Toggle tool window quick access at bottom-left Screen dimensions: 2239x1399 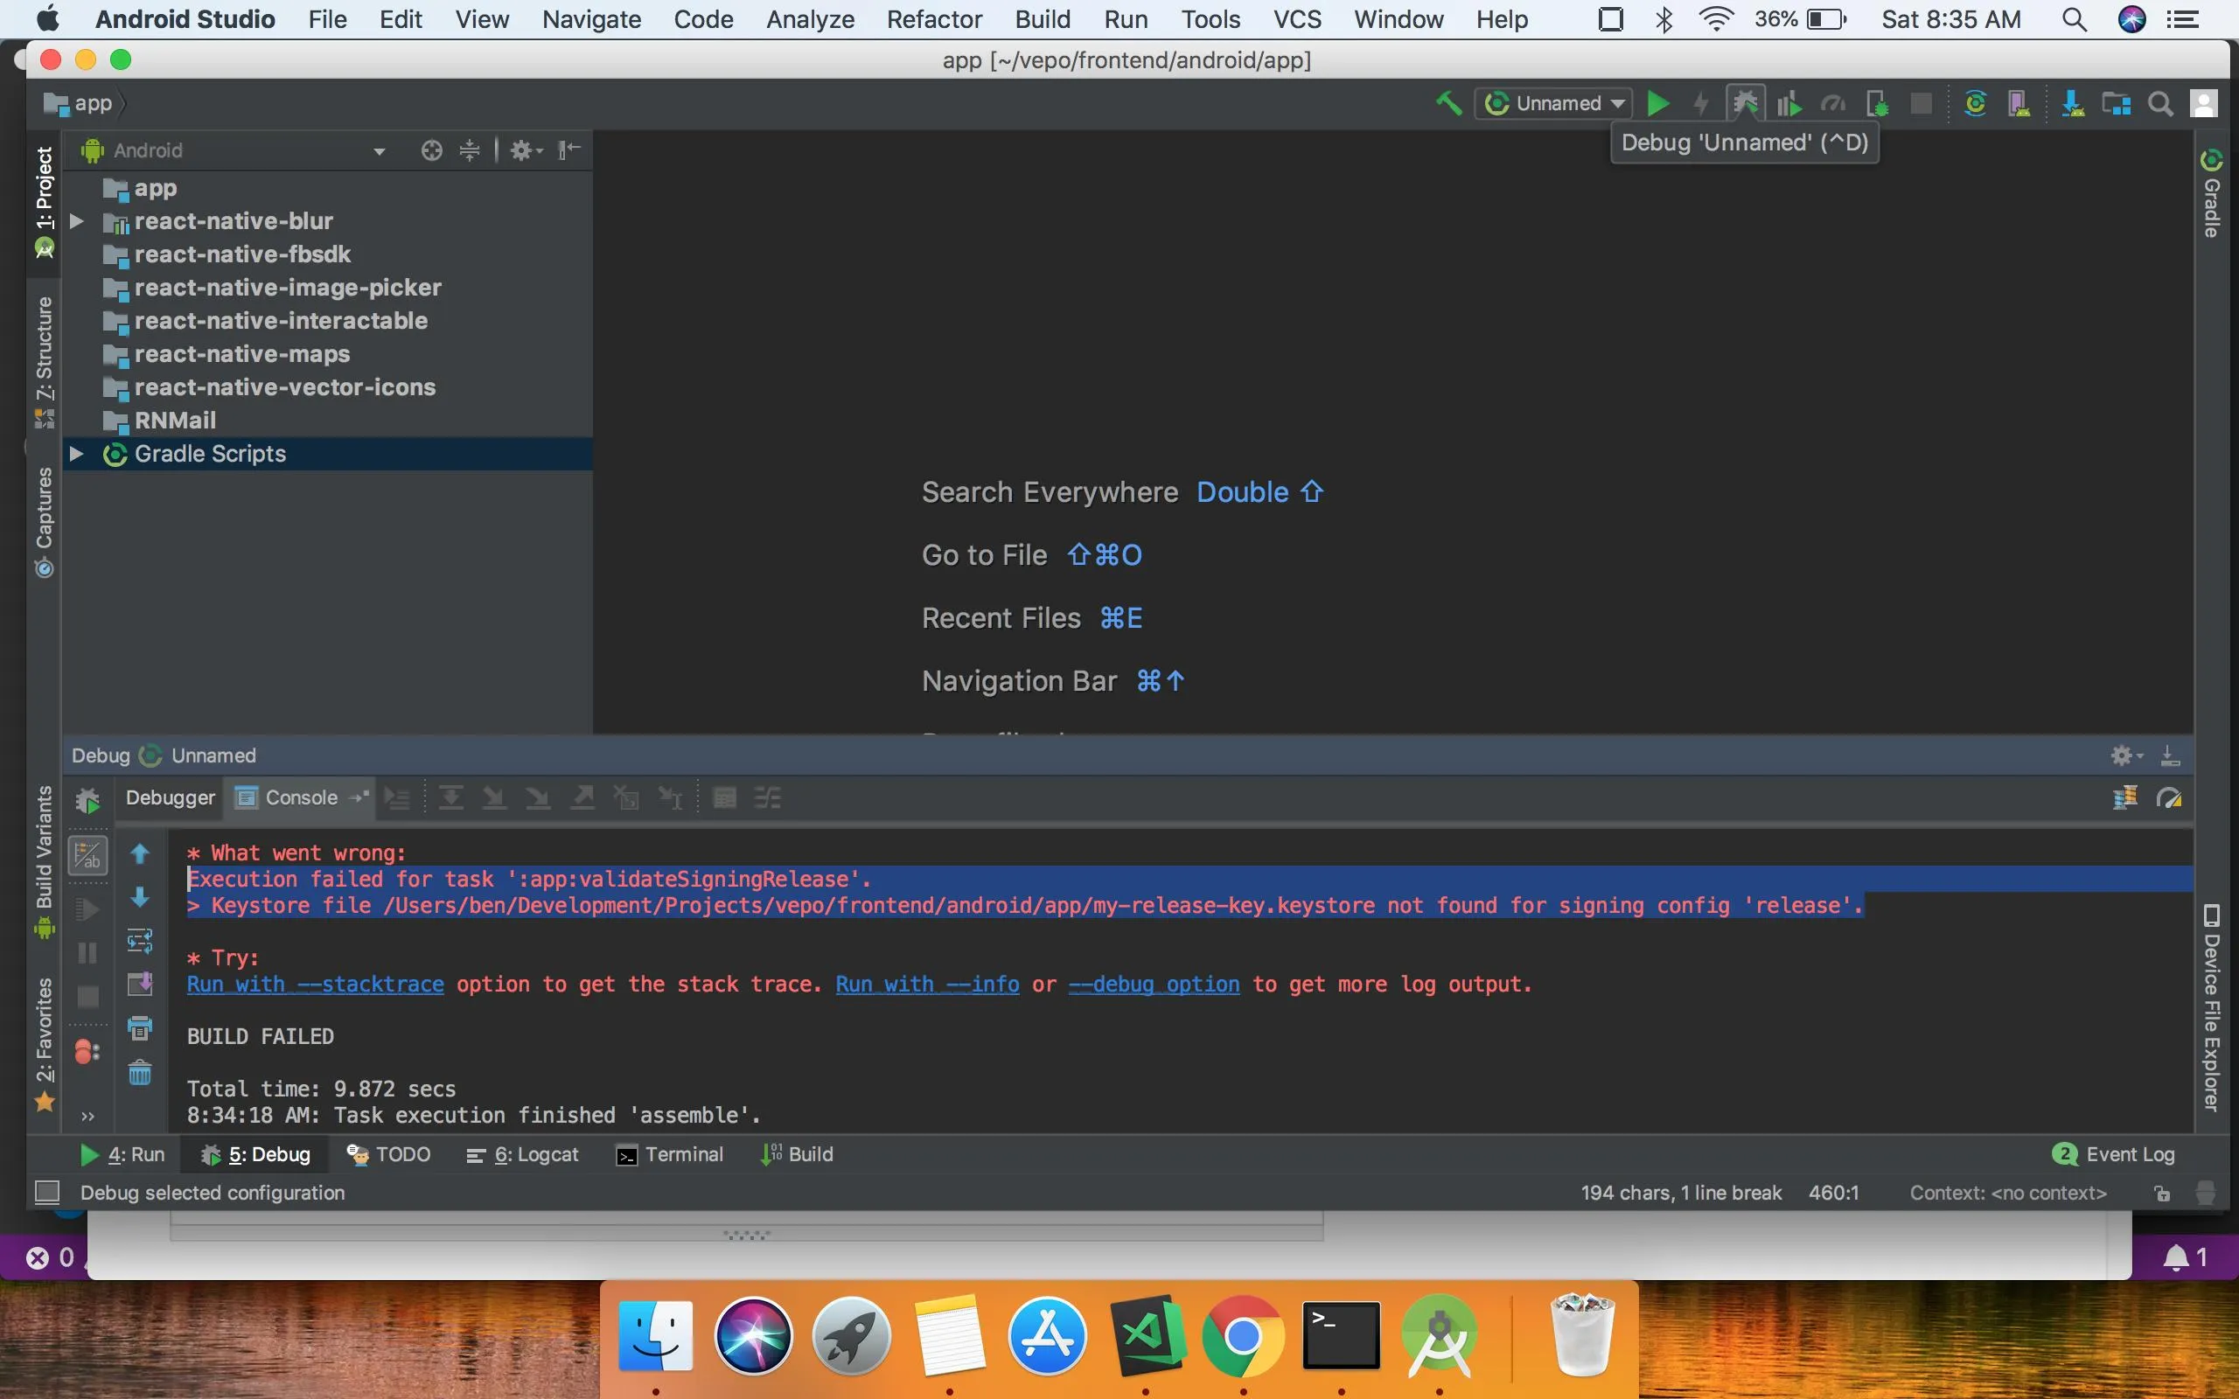[46, 1192]
